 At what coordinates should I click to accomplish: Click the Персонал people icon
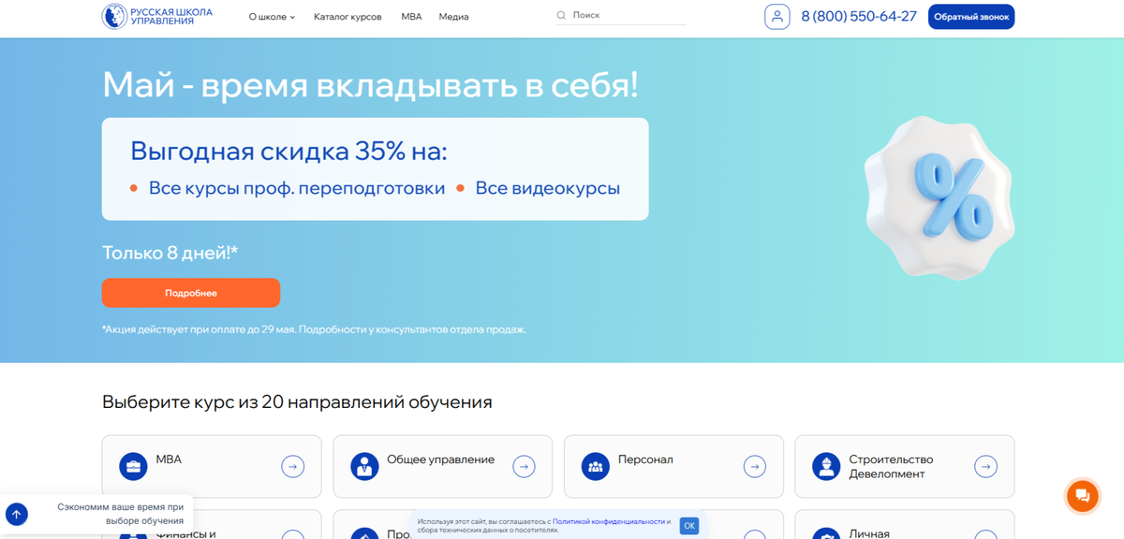pyautogui.click(x=596, y=466)
